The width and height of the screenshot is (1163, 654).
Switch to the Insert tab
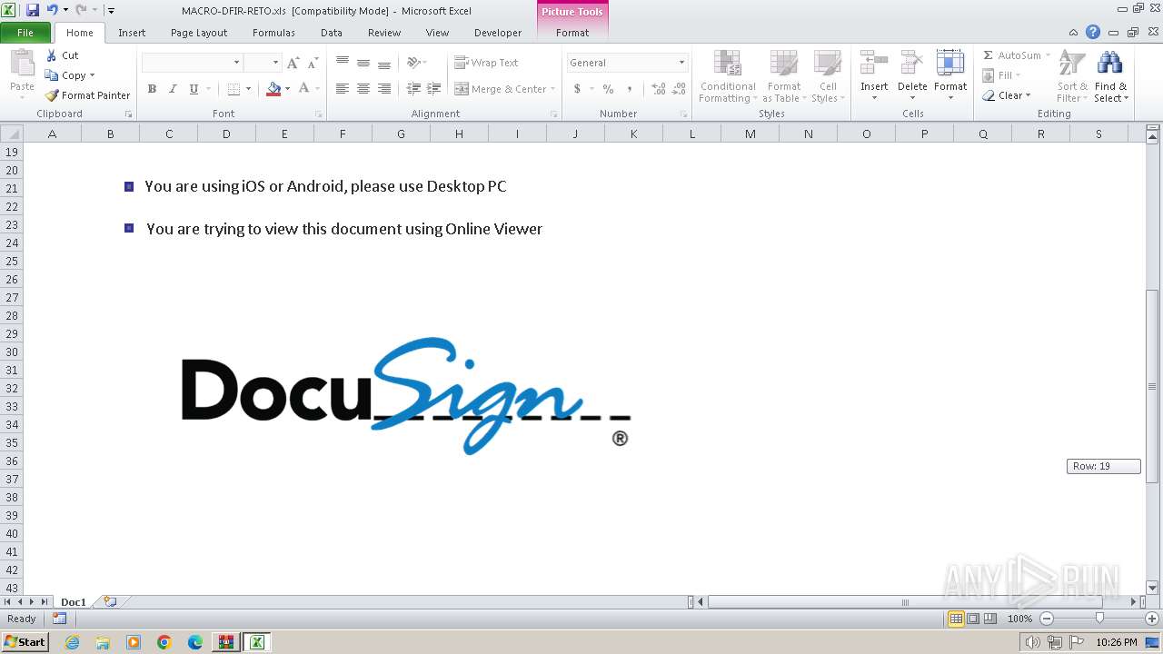click(x=132, y=33)
